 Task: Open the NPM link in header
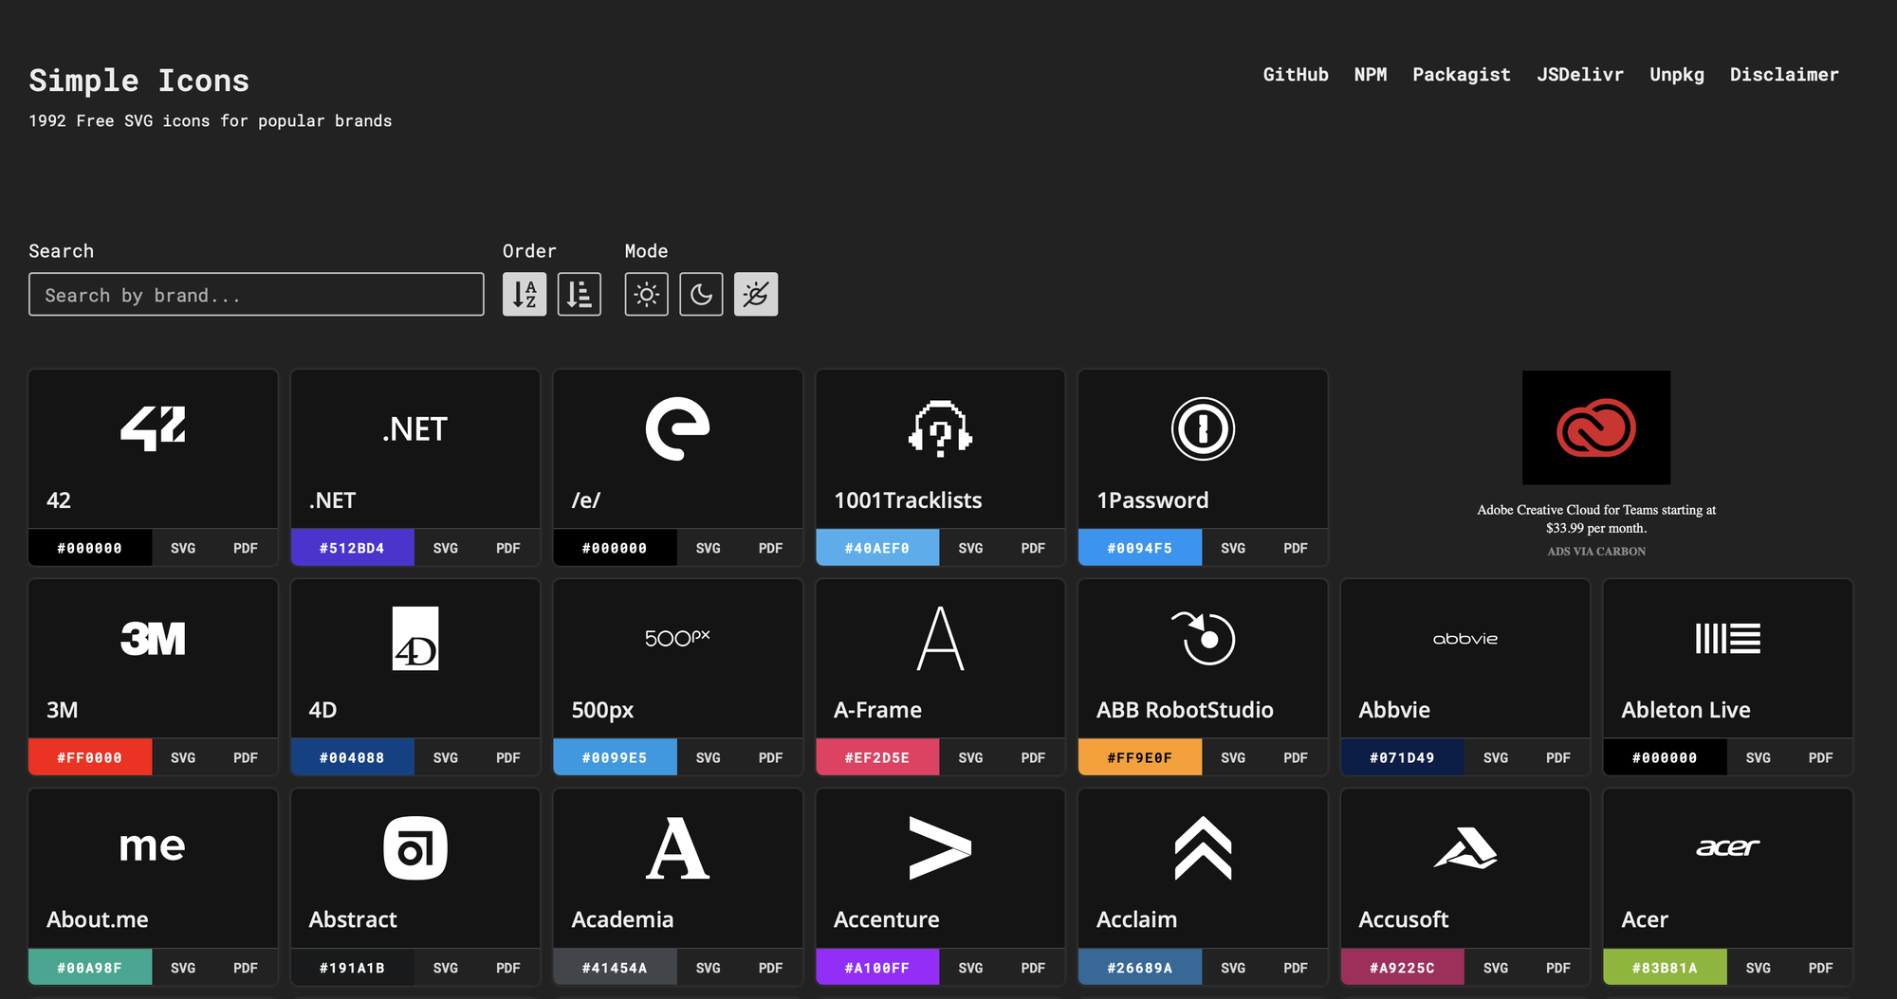1371,75
